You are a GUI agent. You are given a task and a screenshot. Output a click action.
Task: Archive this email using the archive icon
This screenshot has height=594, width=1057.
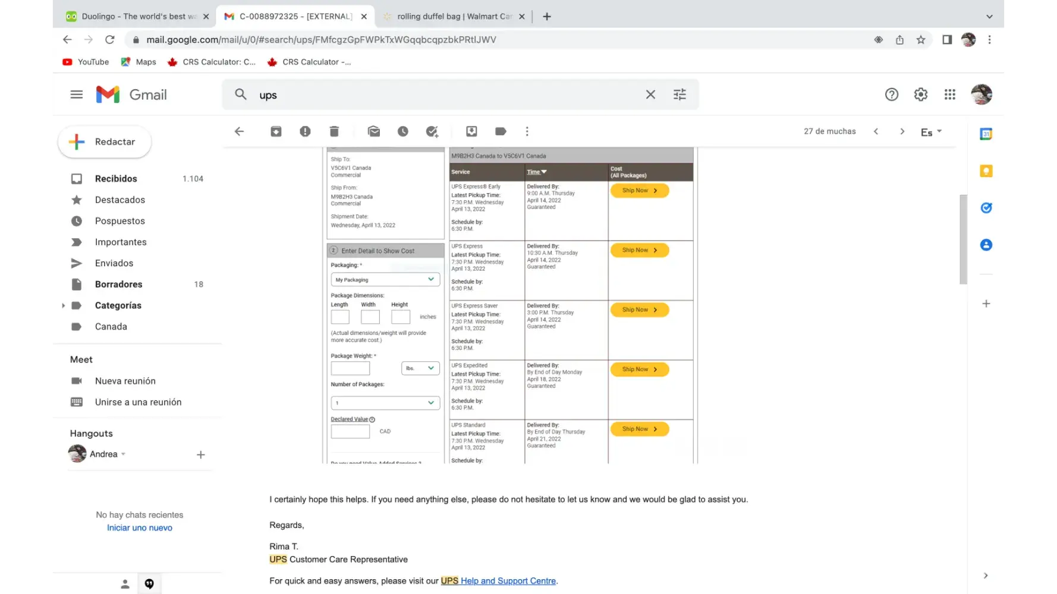pos(276,131)
